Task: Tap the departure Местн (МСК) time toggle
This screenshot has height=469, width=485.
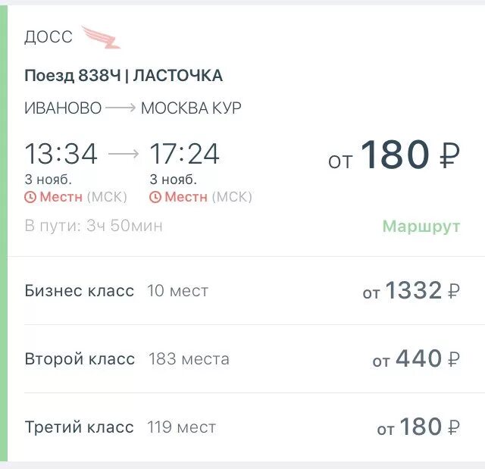Action: 76,197
